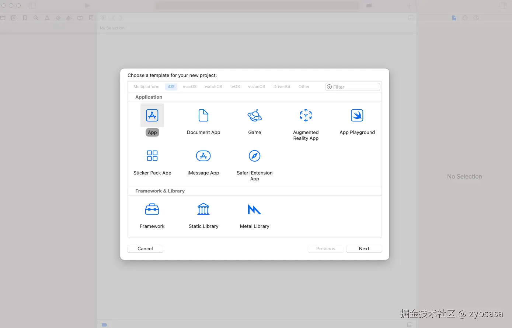
Task: Toggle the bottom debug area icon
Action: (410, 325)
